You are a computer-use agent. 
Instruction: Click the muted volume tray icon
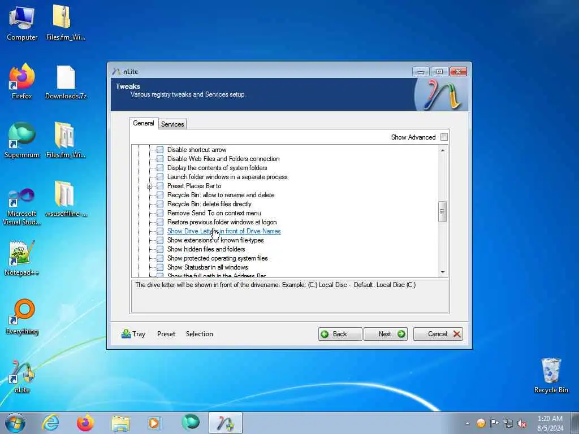522,423
